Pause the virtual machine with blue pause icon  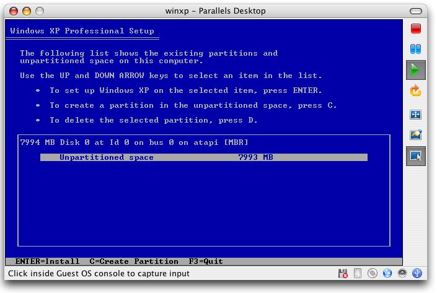[415, 49]
